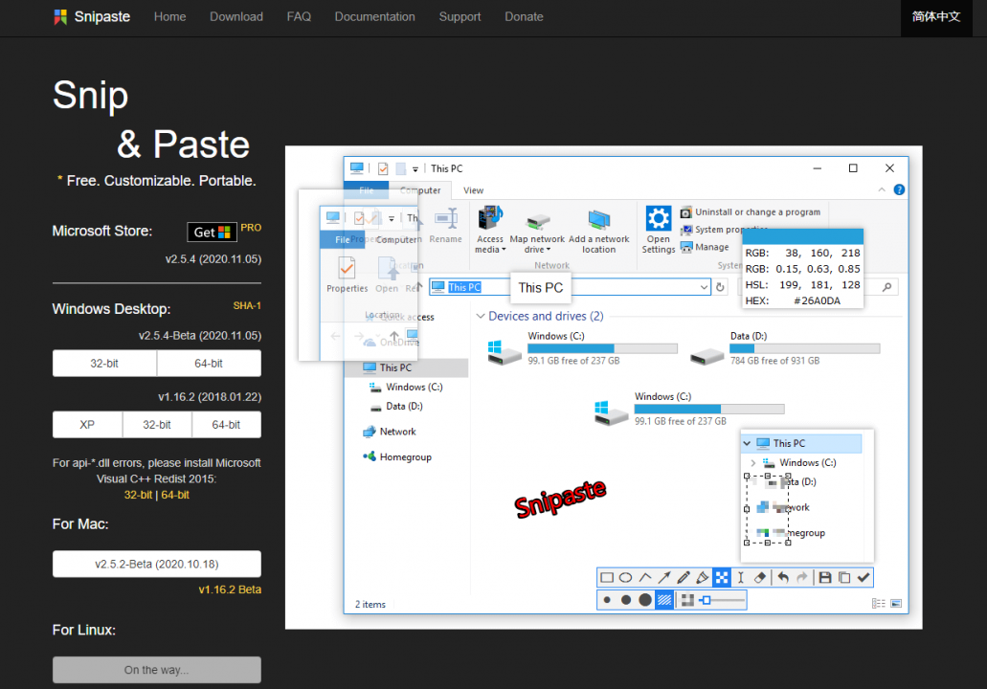987x689 pixels.
Task: Open the View ribbon tab
Action: [x=473, y=190]
